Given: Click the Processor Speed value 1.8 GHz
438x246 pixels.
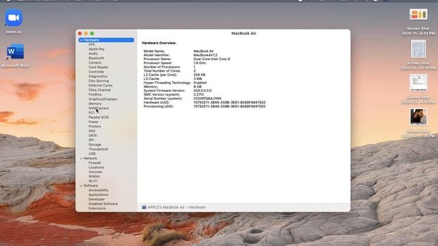Looking at the screenshot, I should [199, 63].
